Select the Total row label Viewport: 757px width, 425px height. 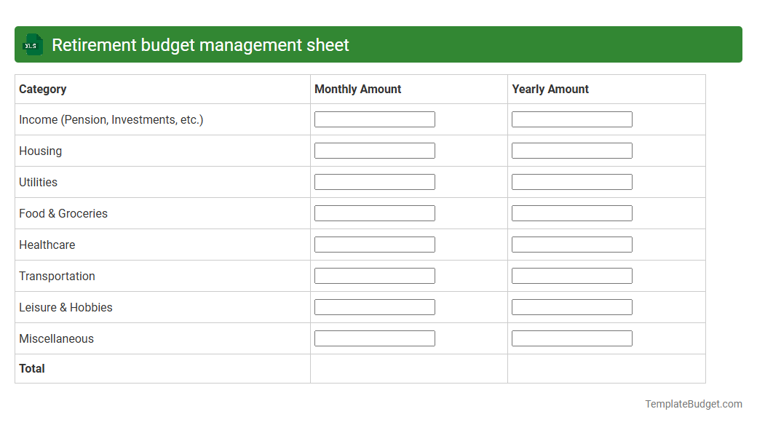[x=32, y=368]
